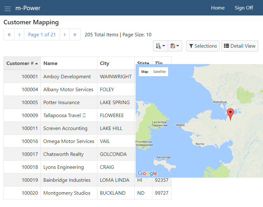Click the red map pin marker
263x207 pixels.
(x=230, y=114)
